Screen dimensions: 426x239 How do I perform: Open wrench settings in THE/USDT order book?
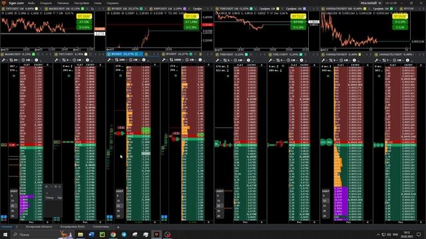click(x=271, y=60)
